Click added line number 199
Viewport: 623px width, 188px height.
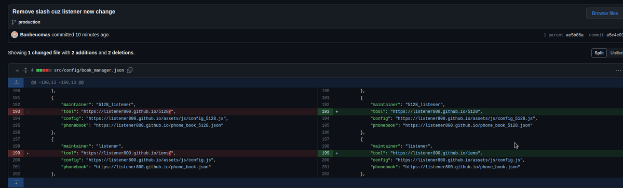tap(326, 153)
